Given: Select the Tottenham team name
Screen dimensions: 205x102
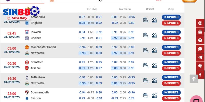Looking at the screenshot, I should (38, 78).
